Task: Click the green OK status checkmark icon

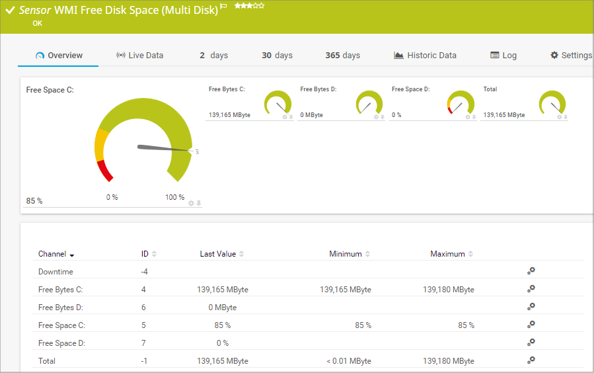Action: (x=10, y=11)
